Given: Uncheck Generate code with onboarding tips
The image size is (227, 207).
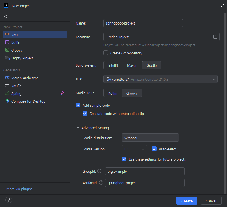Looking at the screenshot, I should pos(85,113).
